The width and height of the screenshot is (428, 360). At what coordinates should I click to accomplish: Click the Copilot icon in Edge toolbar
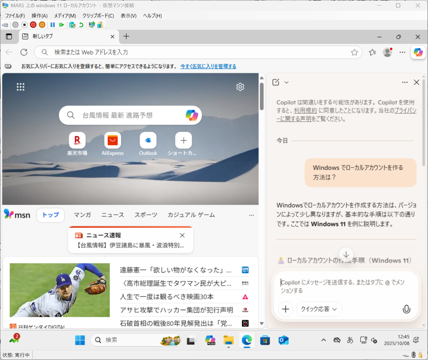point(418,52)
